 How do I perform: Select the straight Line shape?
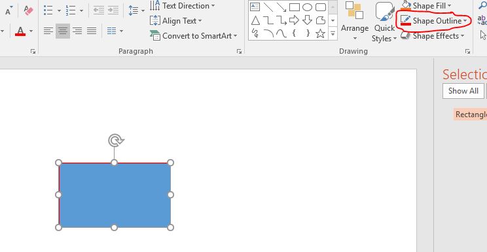268,7
